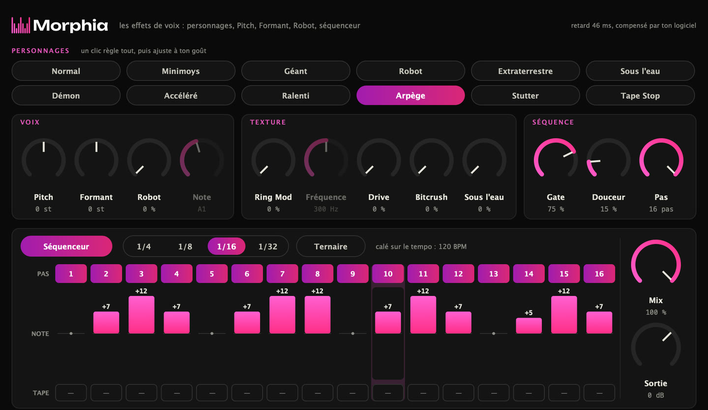
Task: Click the Pas value '16 pas'
Action: point(661,209)
